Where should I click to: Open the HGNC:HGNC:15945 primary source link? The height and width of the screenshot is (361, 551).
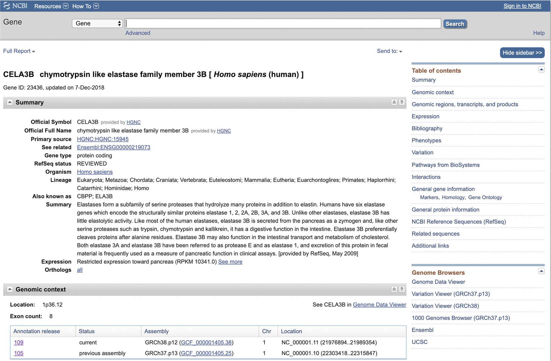click(x=103, y=139)
